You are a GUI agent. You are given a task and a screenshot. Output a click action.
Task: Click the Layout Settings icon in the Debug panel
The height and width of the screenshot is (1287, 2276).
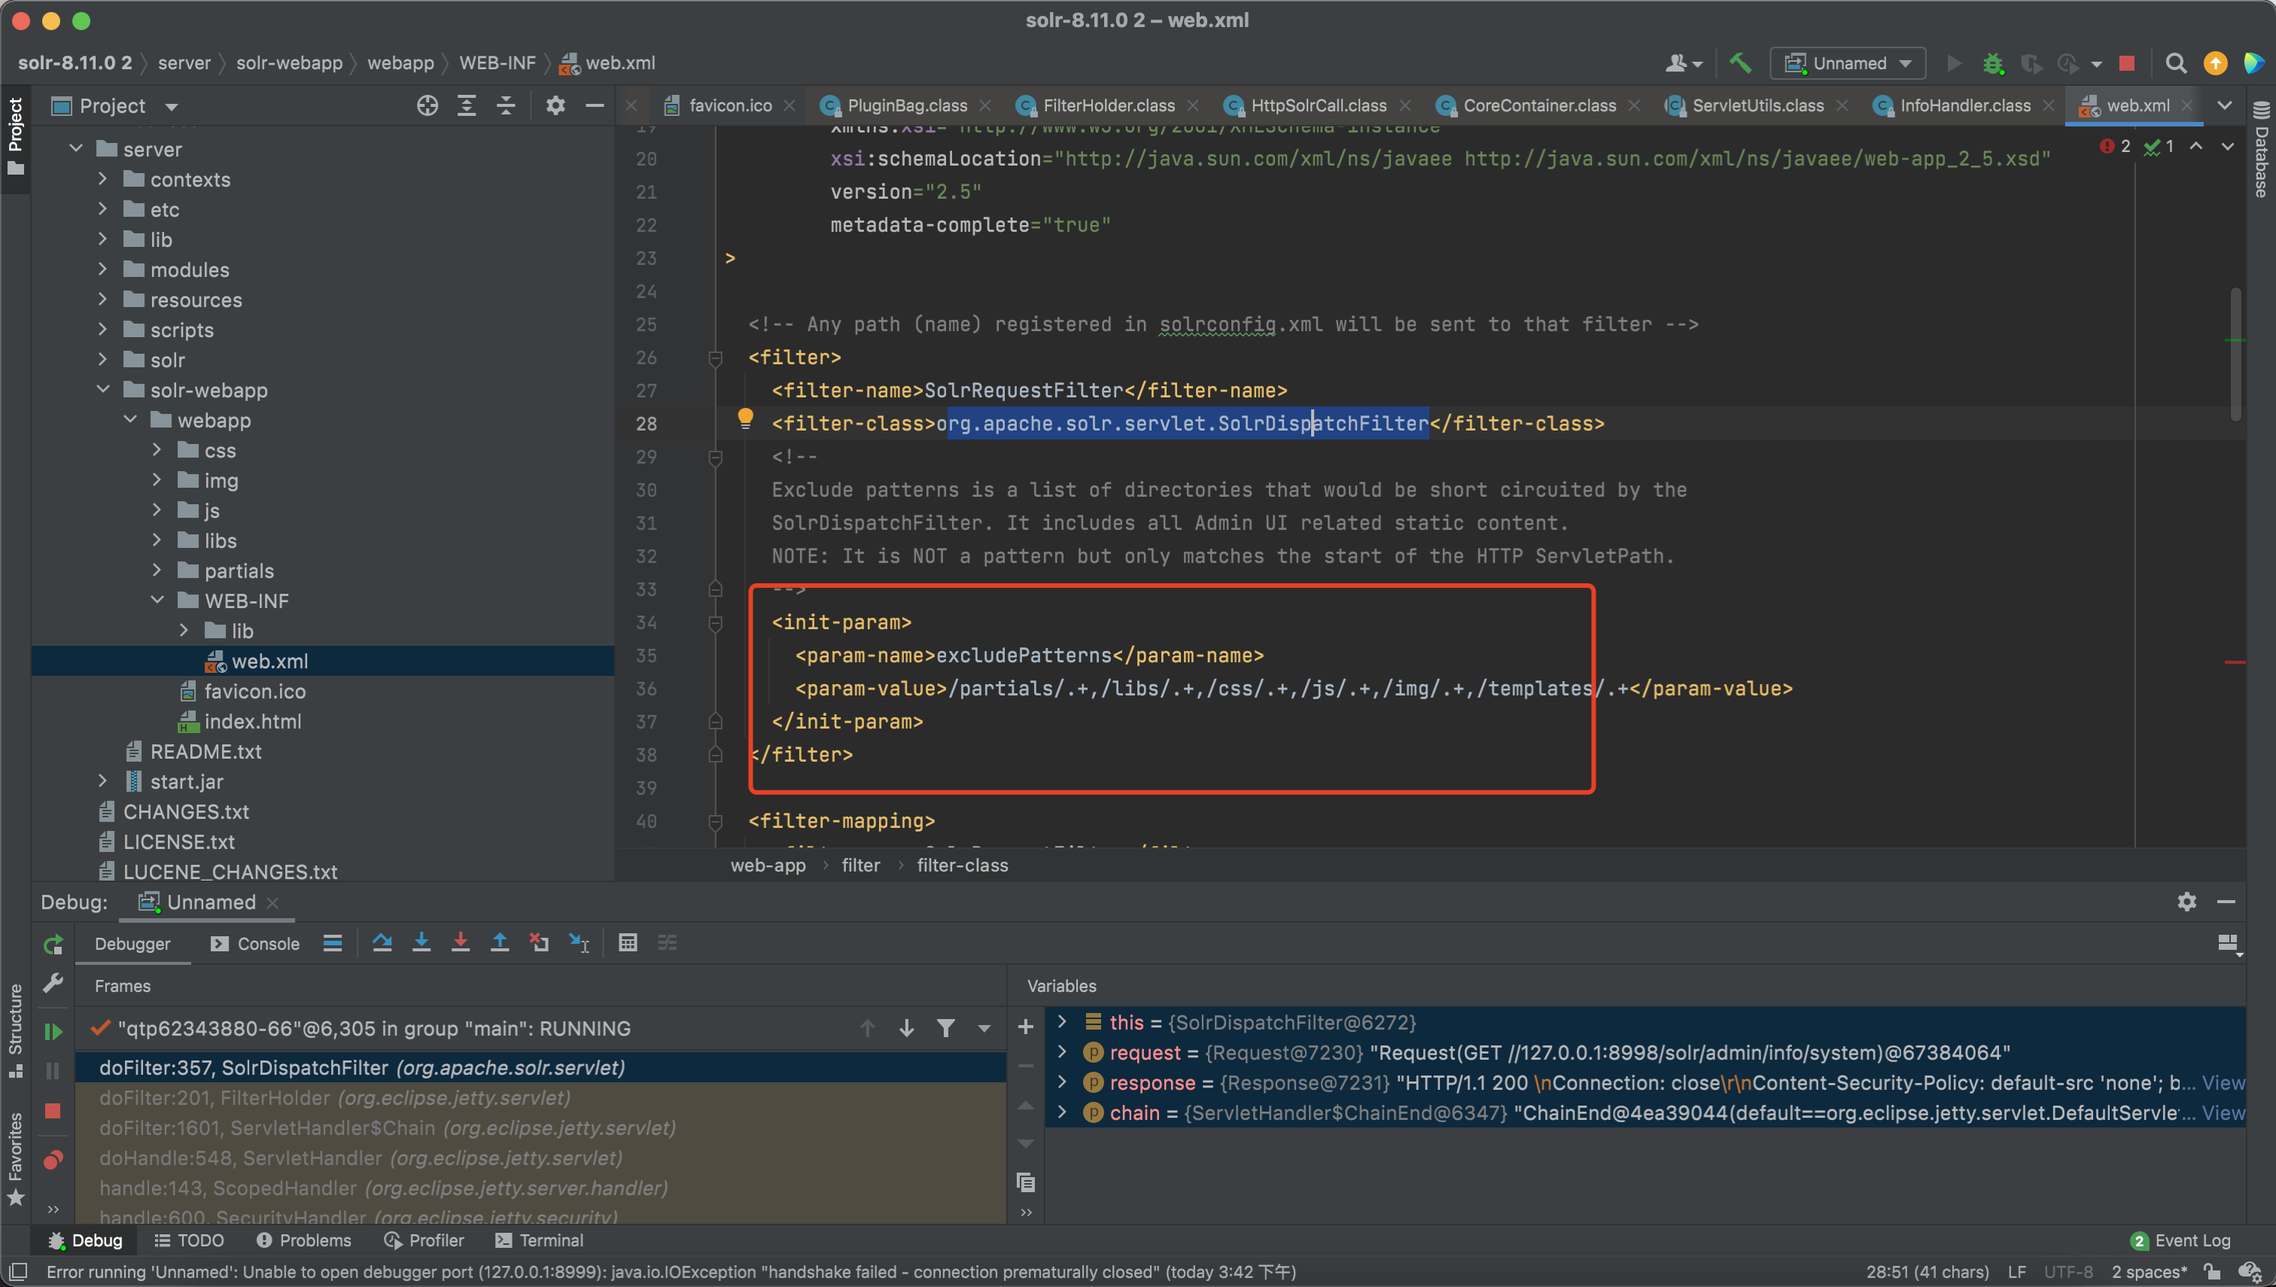2229,944
